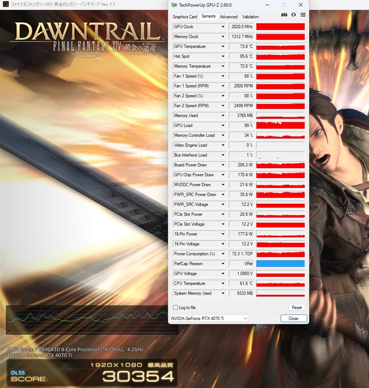Open the Fan 2 Speed (RPM) dropdown
369x388 pixels.
(223, 106)
